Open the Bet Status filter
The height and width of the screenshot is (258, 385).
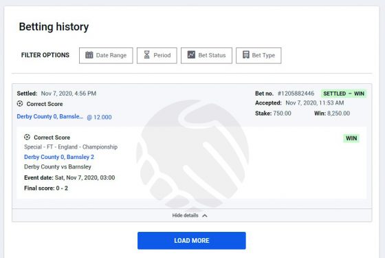(x=206, y=56)
